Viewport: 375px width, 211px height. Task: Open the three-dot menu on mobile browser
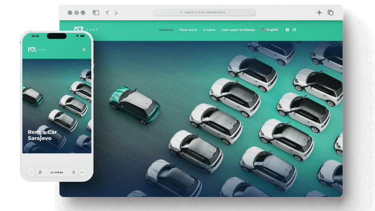(82, 172)
